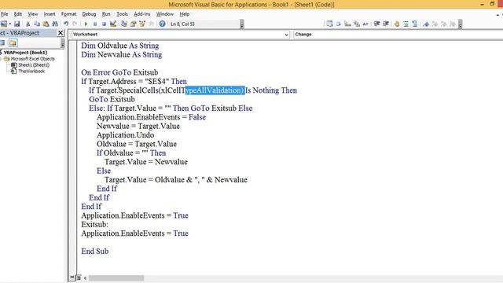This screenshot has width=503, height=283.
Task: Open the arrow beside View Microsoft Excel icon
Action: click(x=10, y=24)
